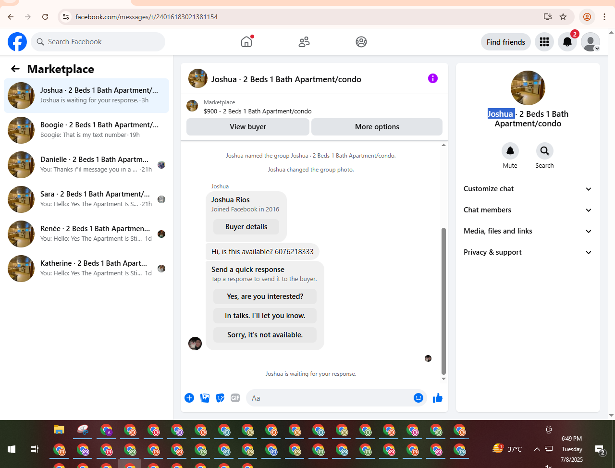
Task: Click the chat scroll up arrow
Action: pos(443,145)
